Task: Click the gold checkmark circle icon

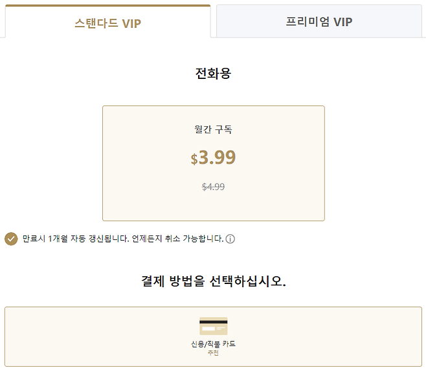Action: [11, 239]
